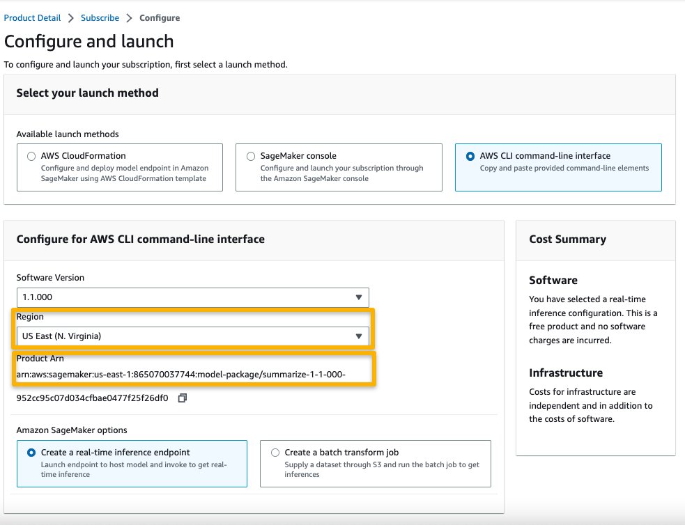This screenshot has height=525, width=685.
Task: Open Software Version 1.1.000 dropdown
Action: (192, 297)
